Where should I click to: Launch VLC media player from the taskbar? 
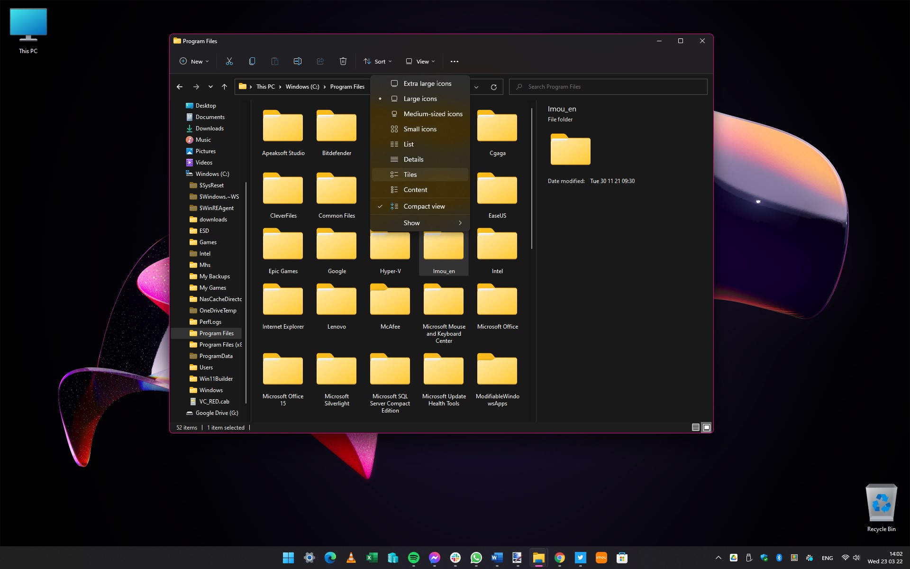click(351, 558)
